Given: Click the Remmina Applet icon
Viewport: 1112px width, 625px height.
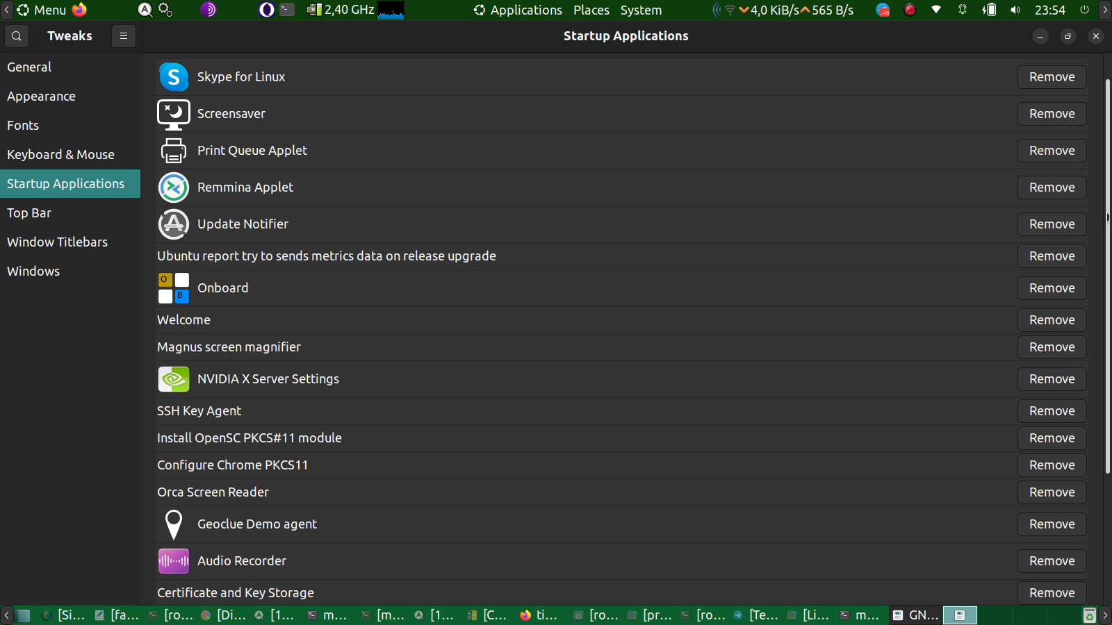Looking at the screenshot, I should click(173, 187).
